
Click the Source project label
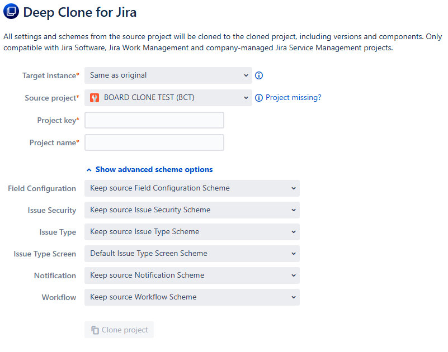[x=52, y=98]
